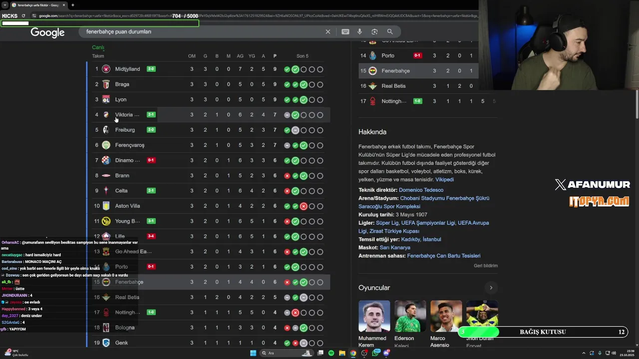Viewport: 639px width, 359px height.
Task: Clear the Google search box text
Action: 328,31
